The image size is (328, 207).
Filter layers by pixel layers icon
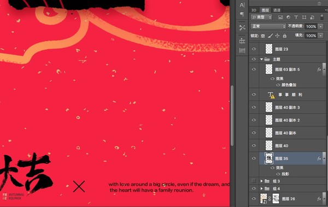pos(280,17)
